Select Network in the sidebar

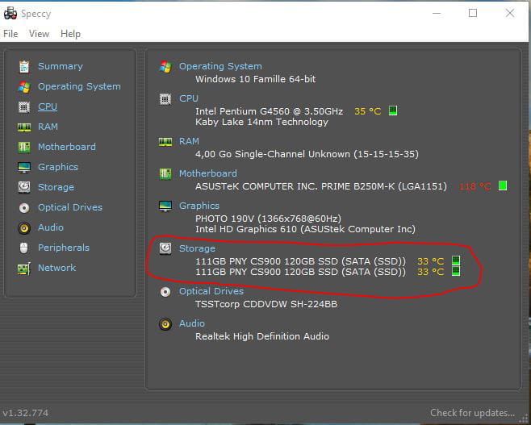click(56, 268)
